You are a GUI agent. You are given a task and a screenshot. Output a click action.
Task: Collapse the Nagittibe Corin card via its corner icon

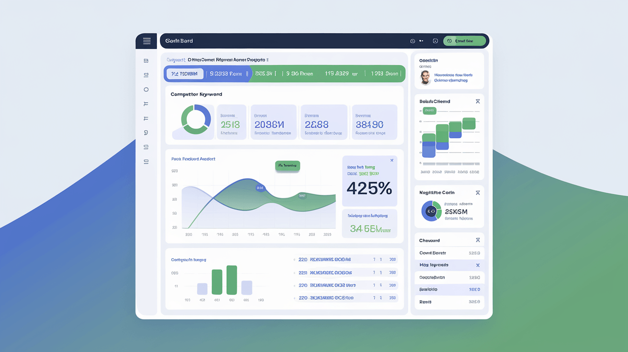pos(478,193)
